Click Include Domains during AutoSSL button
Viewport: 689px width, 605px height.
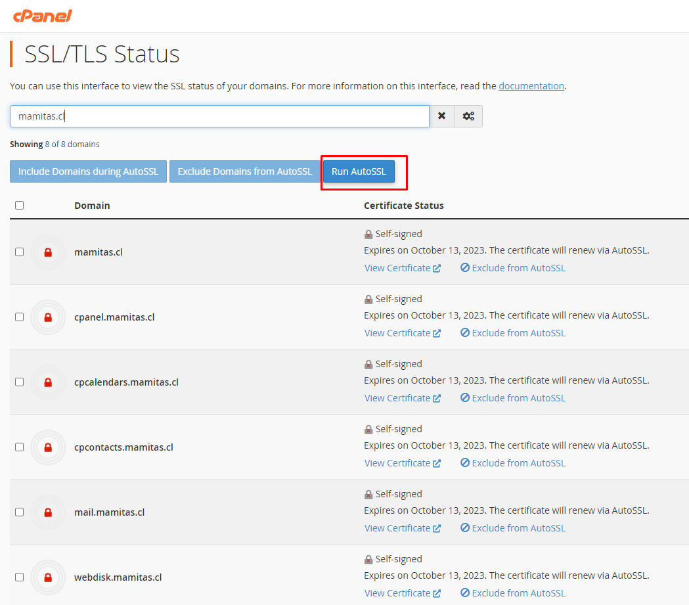point(88,171)
